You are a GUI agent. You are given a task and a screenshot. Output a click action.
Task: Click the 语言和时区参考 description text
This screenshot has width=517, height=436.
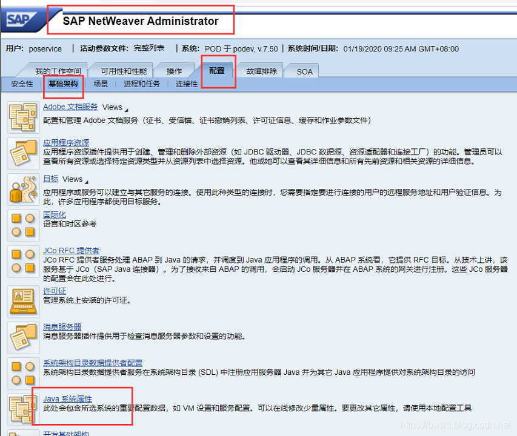pyautogui.click(x=70, y=224)
